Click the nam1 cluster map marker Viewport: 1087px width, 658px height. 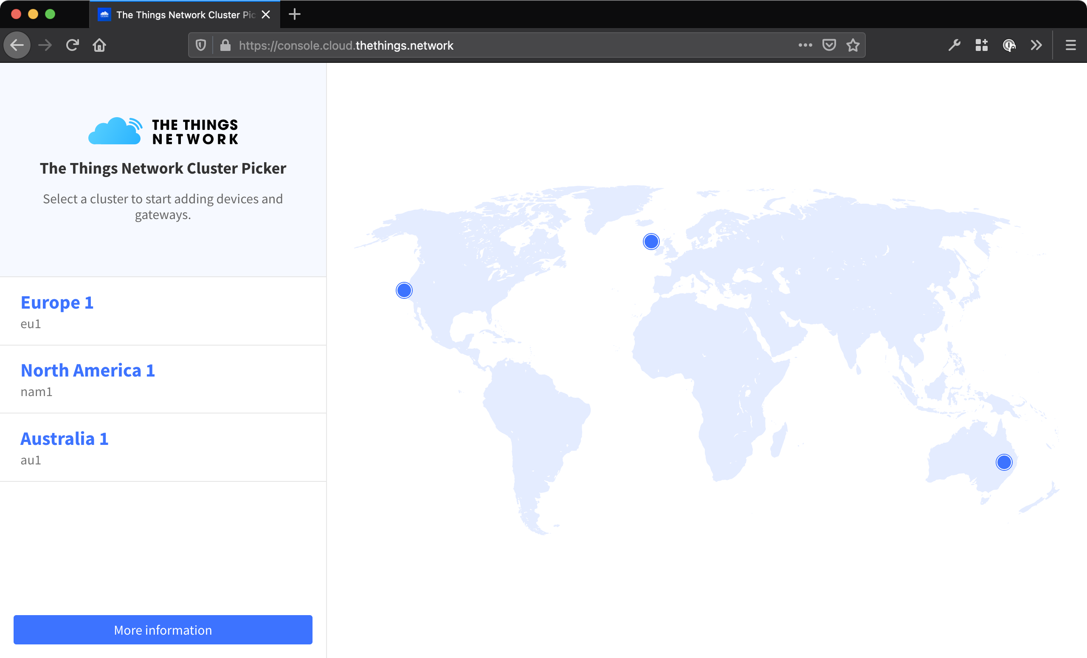(x=404, y=290)
